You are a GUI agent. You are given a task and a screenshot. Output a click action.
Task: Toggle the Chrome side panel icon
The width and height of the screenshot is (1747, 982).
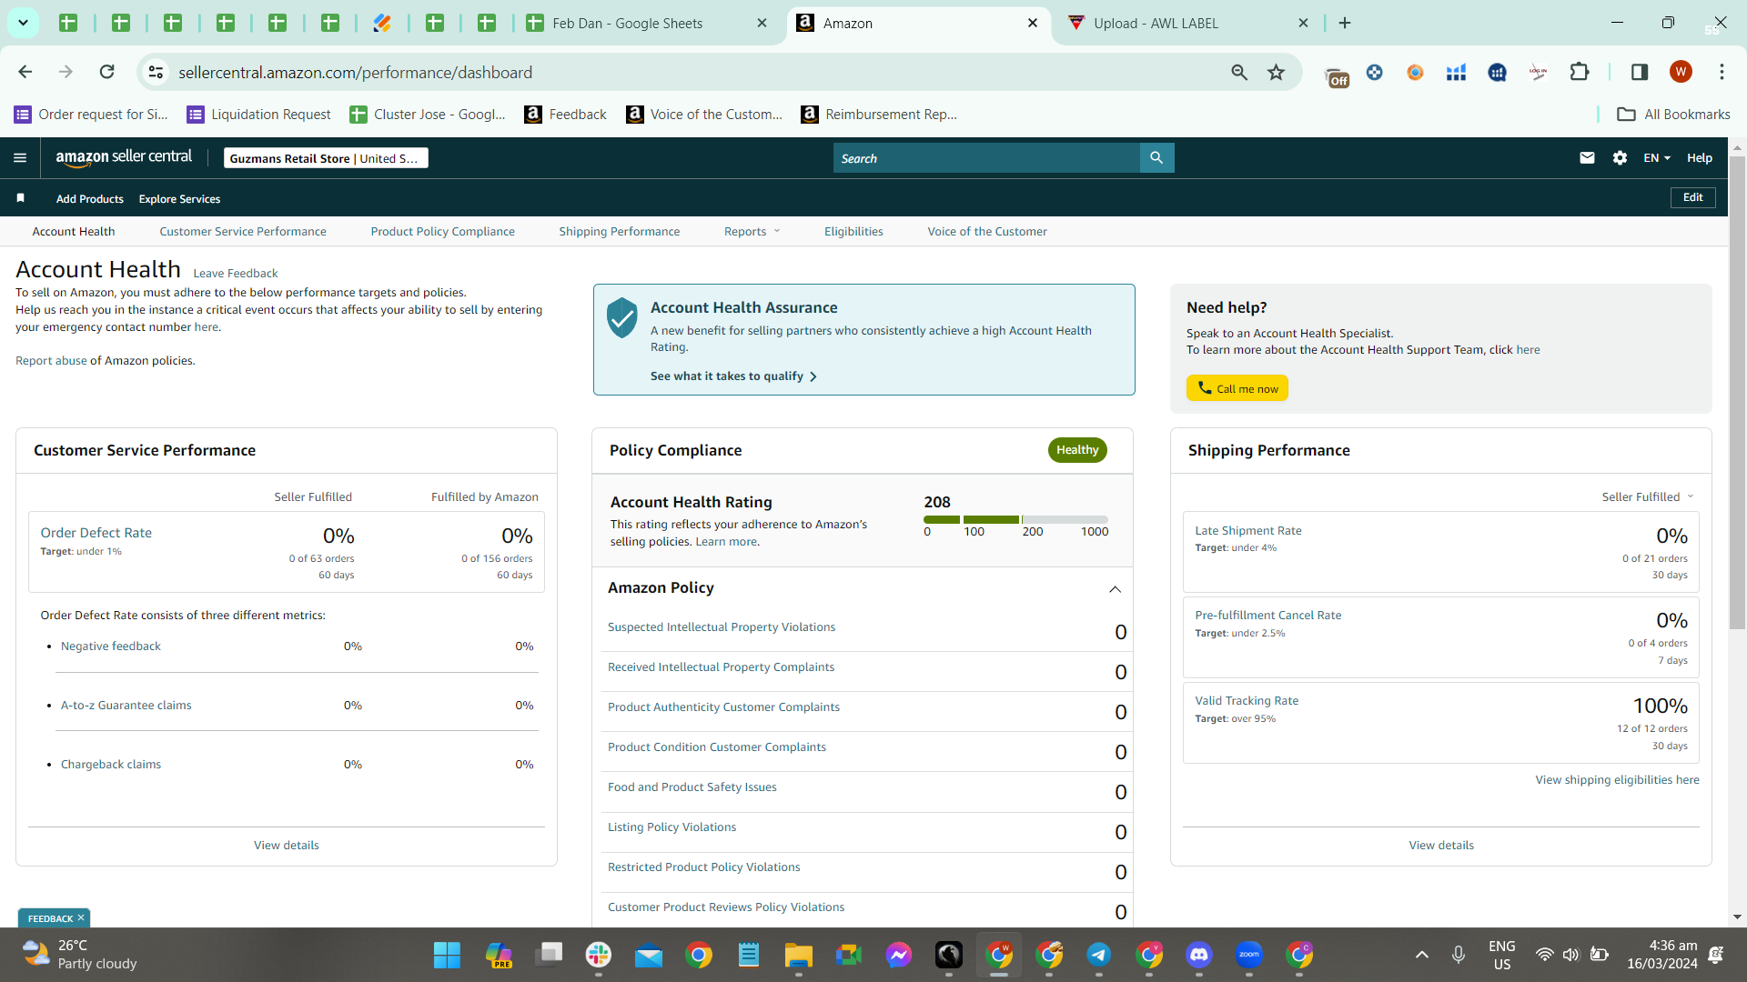tap(1640, 72)
